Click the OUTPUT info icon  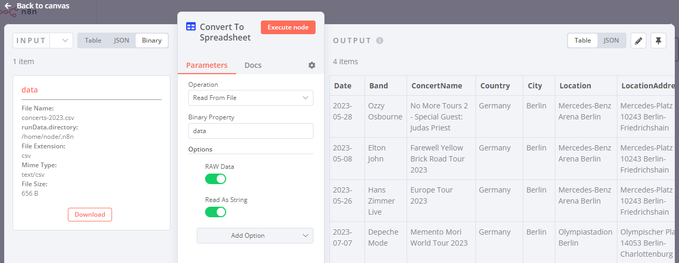click(380, 41)
